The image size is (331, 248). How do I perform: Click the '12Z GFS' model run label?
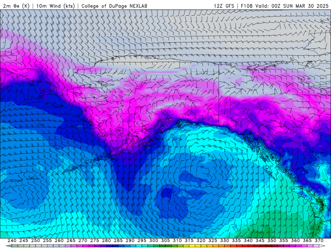click(x=224, y=6)
